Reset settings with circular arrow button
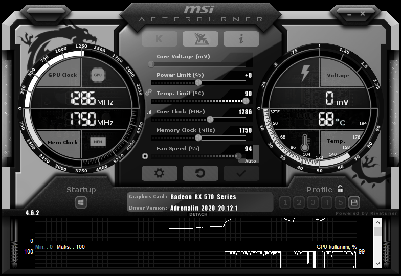 click(x=201, y=173)
